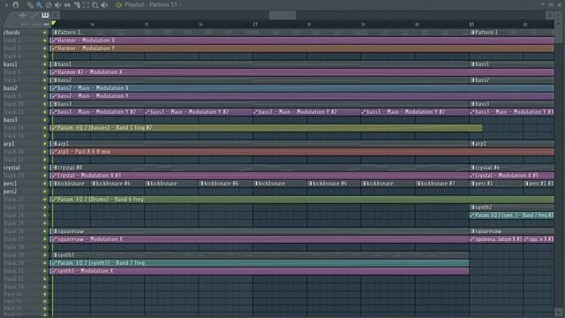565x318 pixels.
Task: Select the Track 4 header
Action: click(x=22, y=57)
